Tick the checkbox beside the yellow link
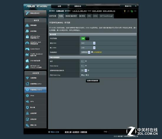Viewport: 162px width, 139px height. (92, 52)
